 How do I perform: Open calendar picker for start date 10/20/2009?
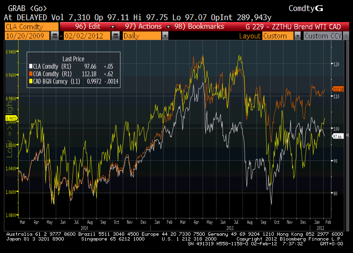[55, 36]
